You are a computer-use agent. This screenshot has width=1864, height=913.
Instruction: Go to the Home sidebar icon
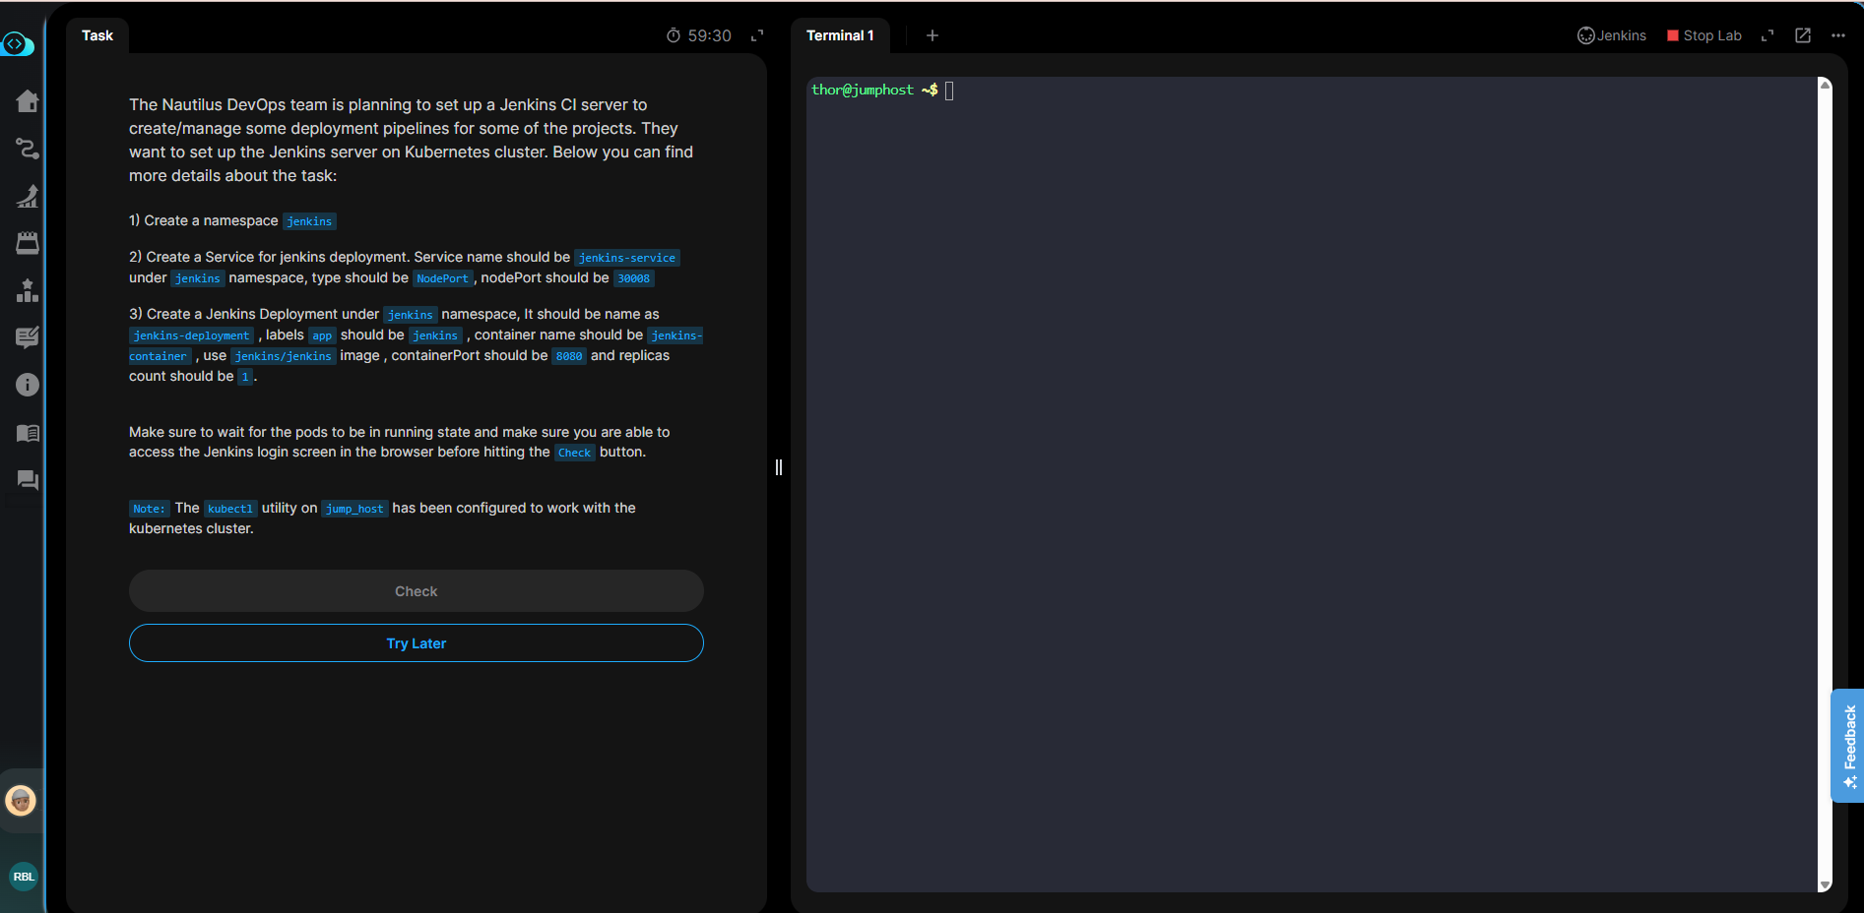[28, 100]
